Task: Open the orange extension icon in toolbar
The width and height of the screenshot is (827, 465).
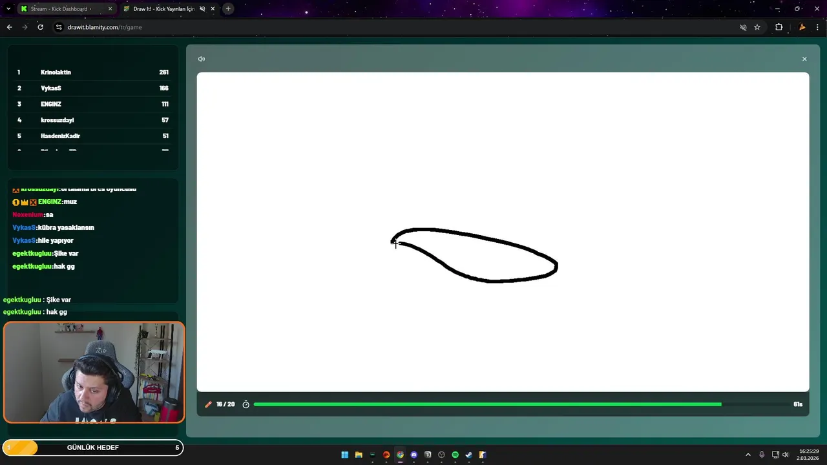Action: (x=802, y=27)
